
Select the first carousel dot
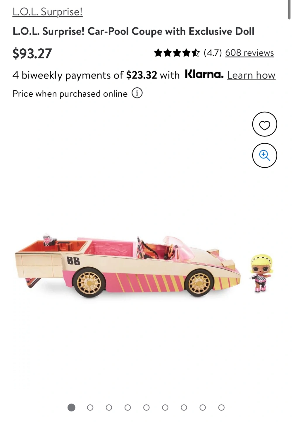(x=71, y=407)
